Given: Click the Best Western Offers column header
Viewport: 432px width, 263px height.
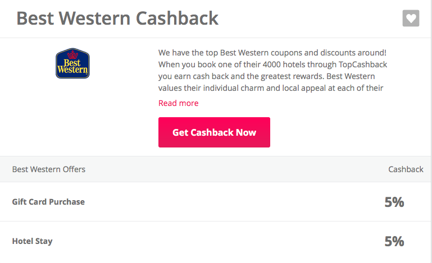Looking at the screenshot, I should 49,169.
